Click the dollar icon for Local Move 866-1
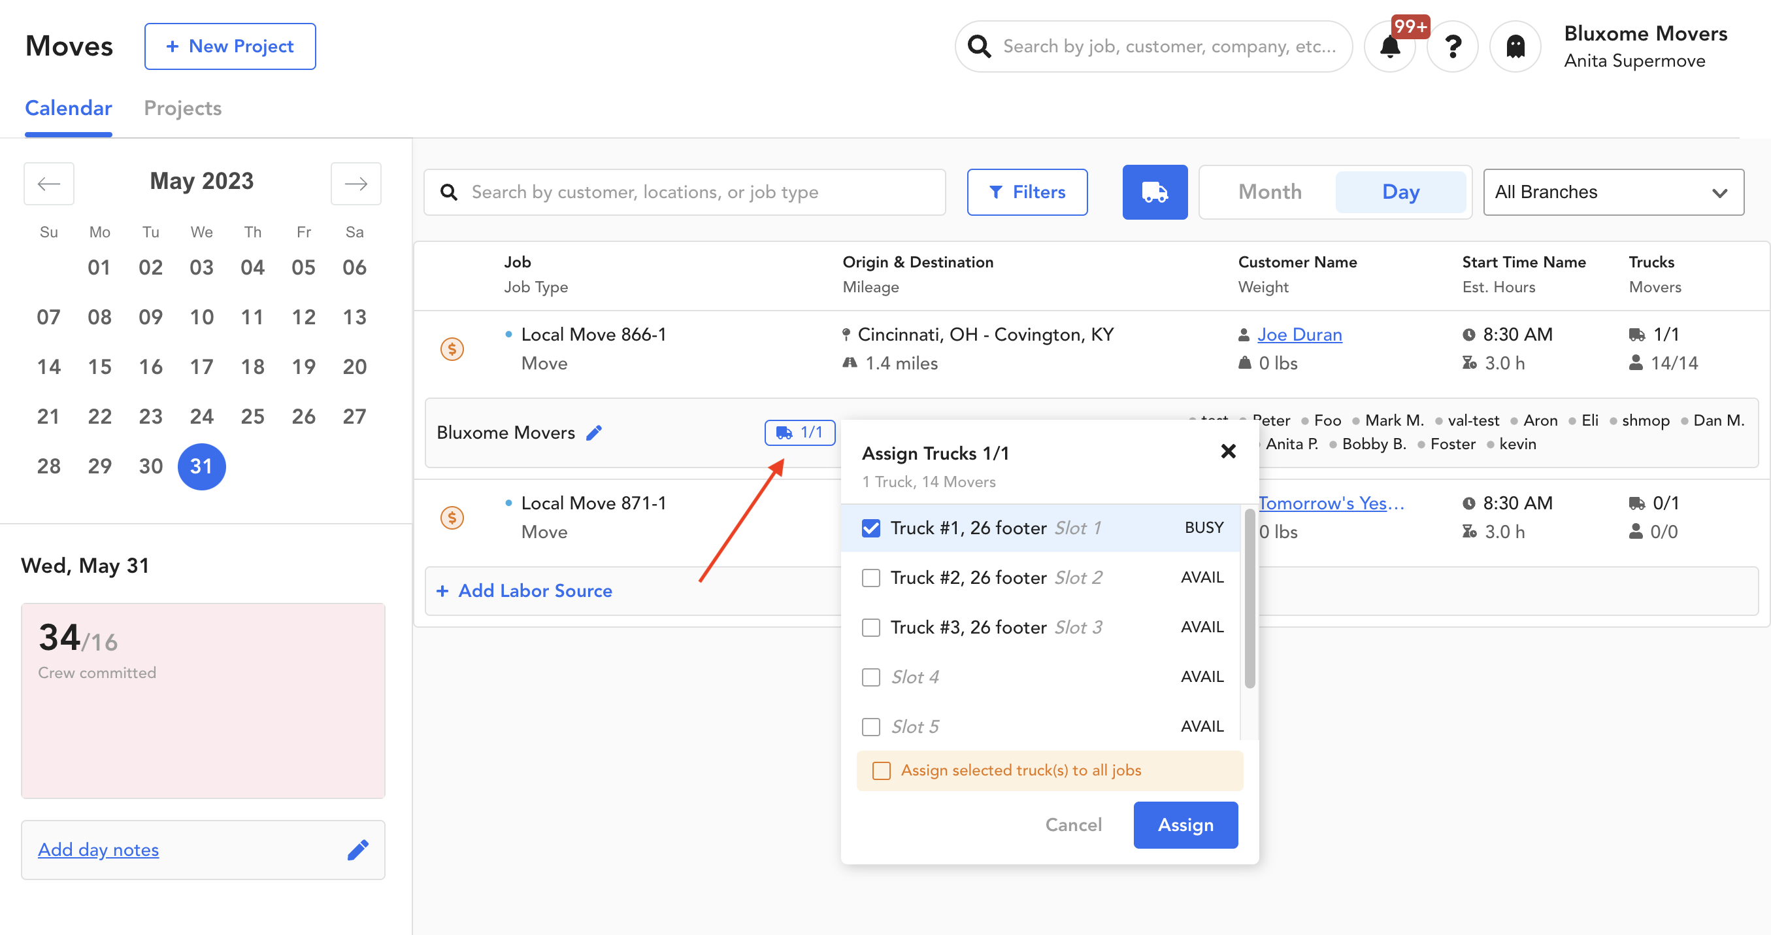This screenshot has height=935, width=1771. (x=452, y=348)
